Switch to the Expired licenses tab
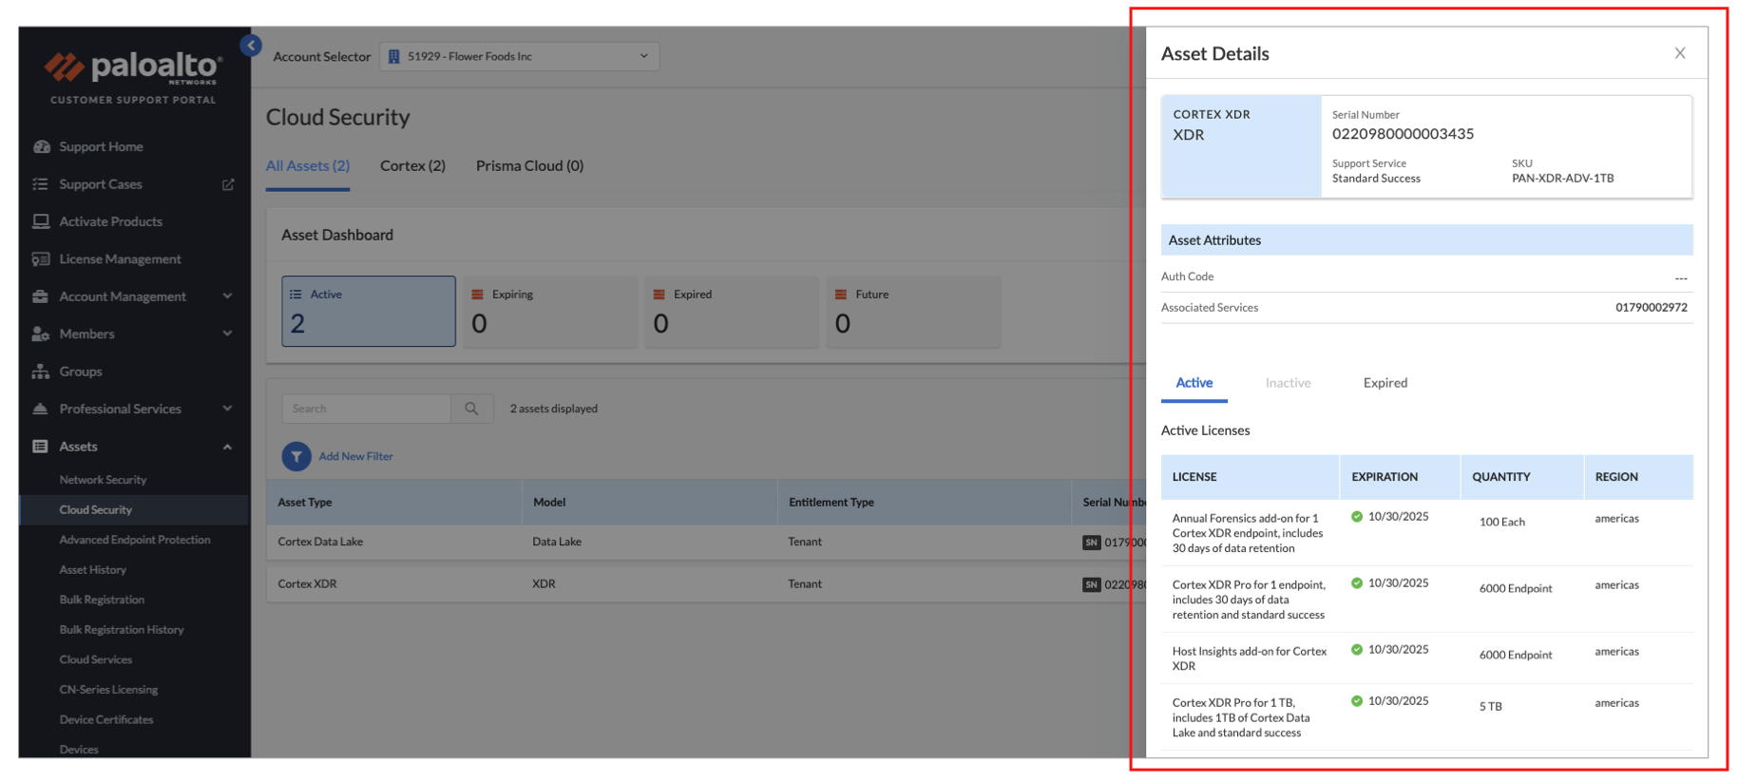1738x782 pixels. tap(1385, 383)
